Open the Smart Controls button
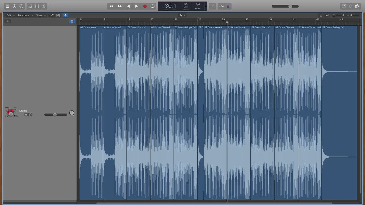365x205 pixels. (30, 6)
